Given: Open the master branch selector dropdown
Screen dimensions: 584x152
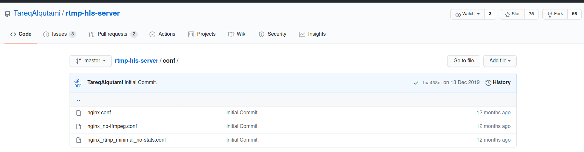Looking at the screenshot, I should (x=91, y=61).
